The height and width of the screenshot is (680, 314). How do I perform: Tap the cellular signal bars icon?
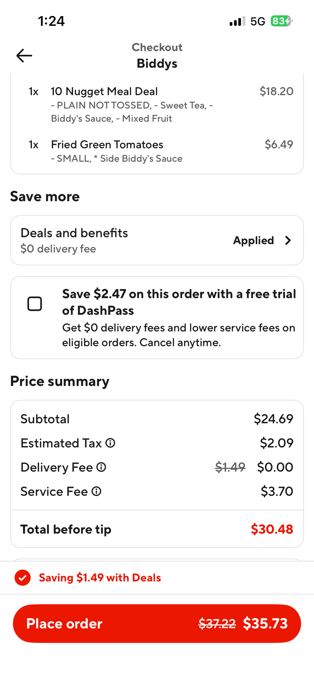[237, 21]
